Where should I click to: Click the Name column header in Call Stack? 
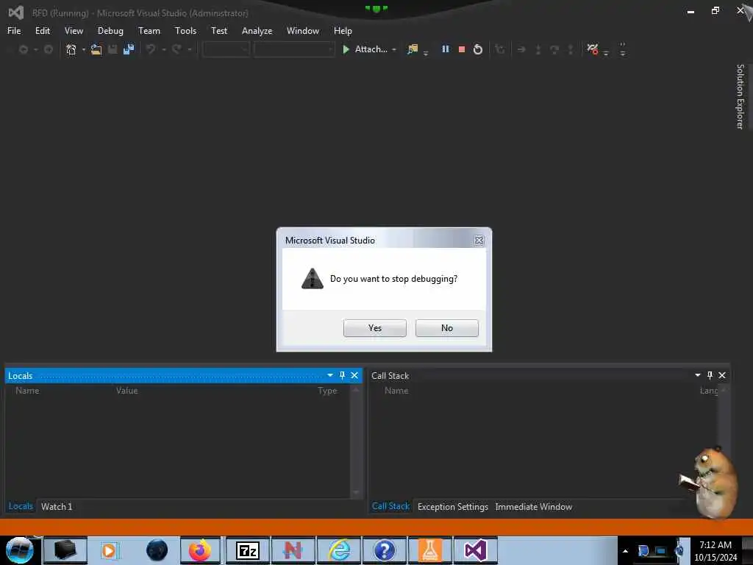coord(396,391)
